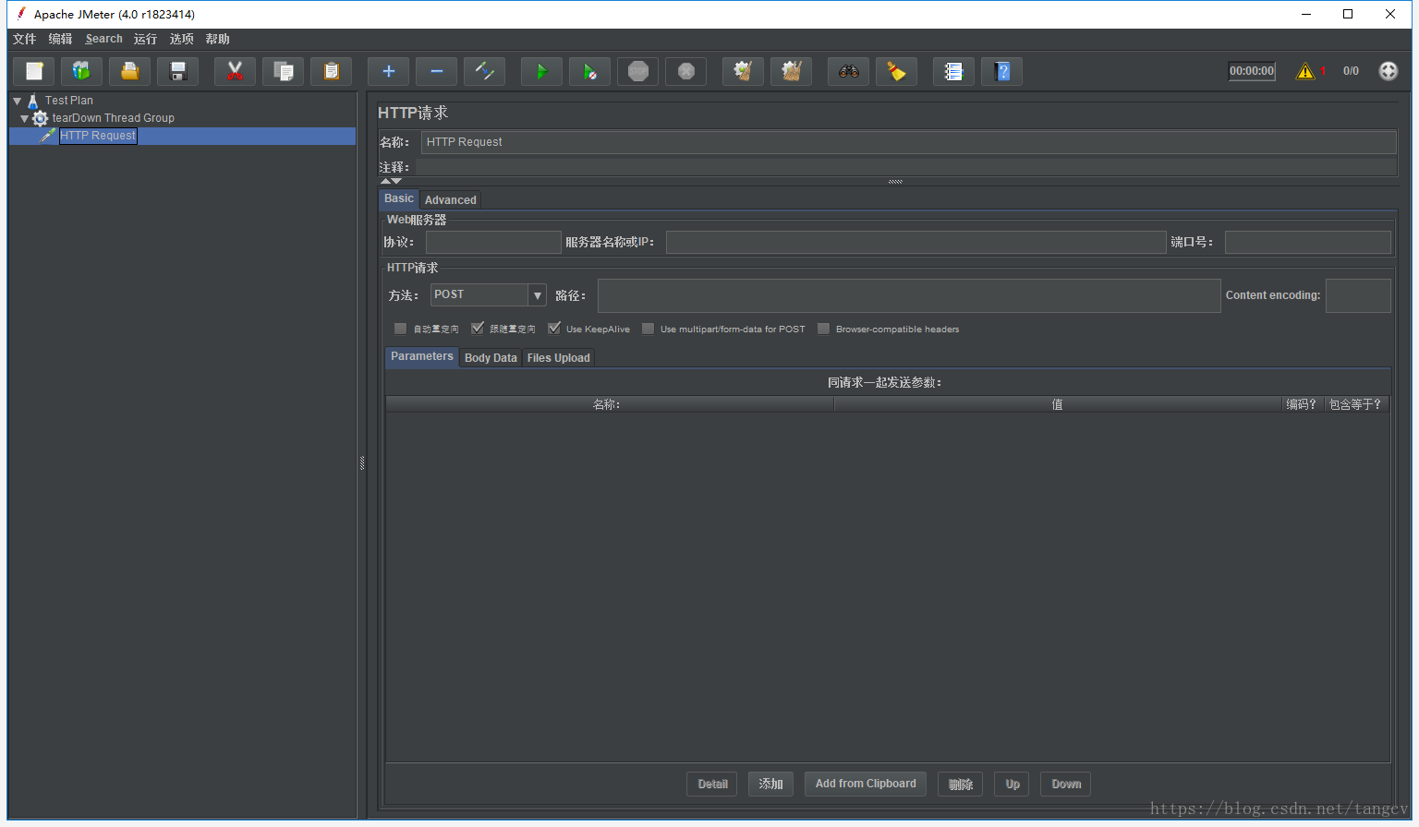Toggle the auto redirect checkbox
This screenshot has width=1419, height=827.
click(x=400, y=329)
